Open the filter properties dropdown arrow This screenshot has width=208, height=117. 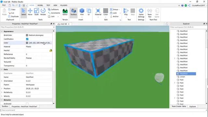(x=54, y=27)
